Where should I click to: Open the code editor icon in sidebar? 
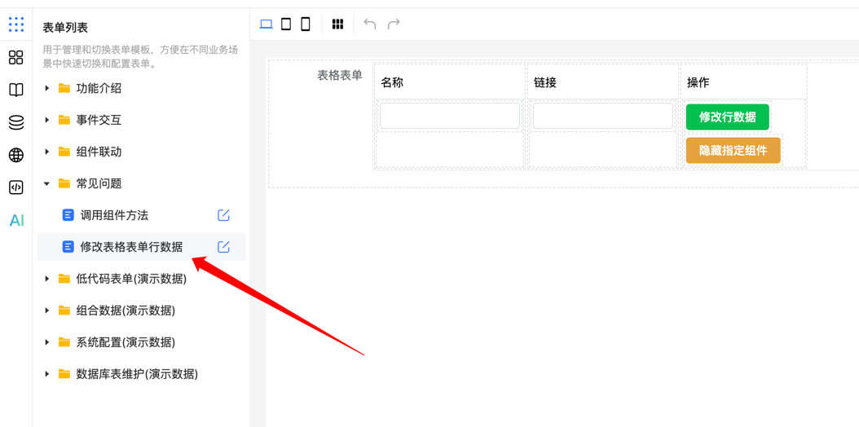coord(16,187)
